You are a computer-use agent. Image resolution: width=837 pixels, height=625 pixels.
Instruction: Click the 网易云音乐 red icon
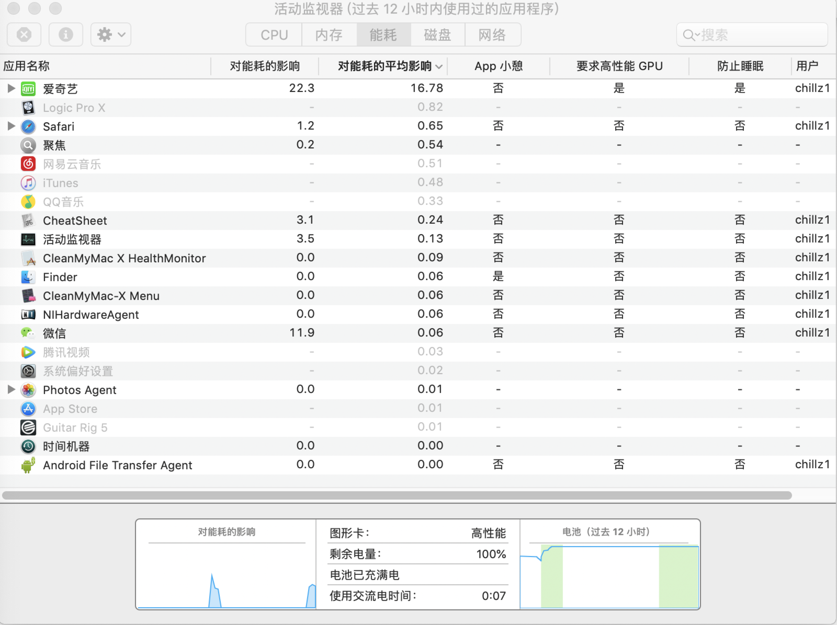pos(28,164)
